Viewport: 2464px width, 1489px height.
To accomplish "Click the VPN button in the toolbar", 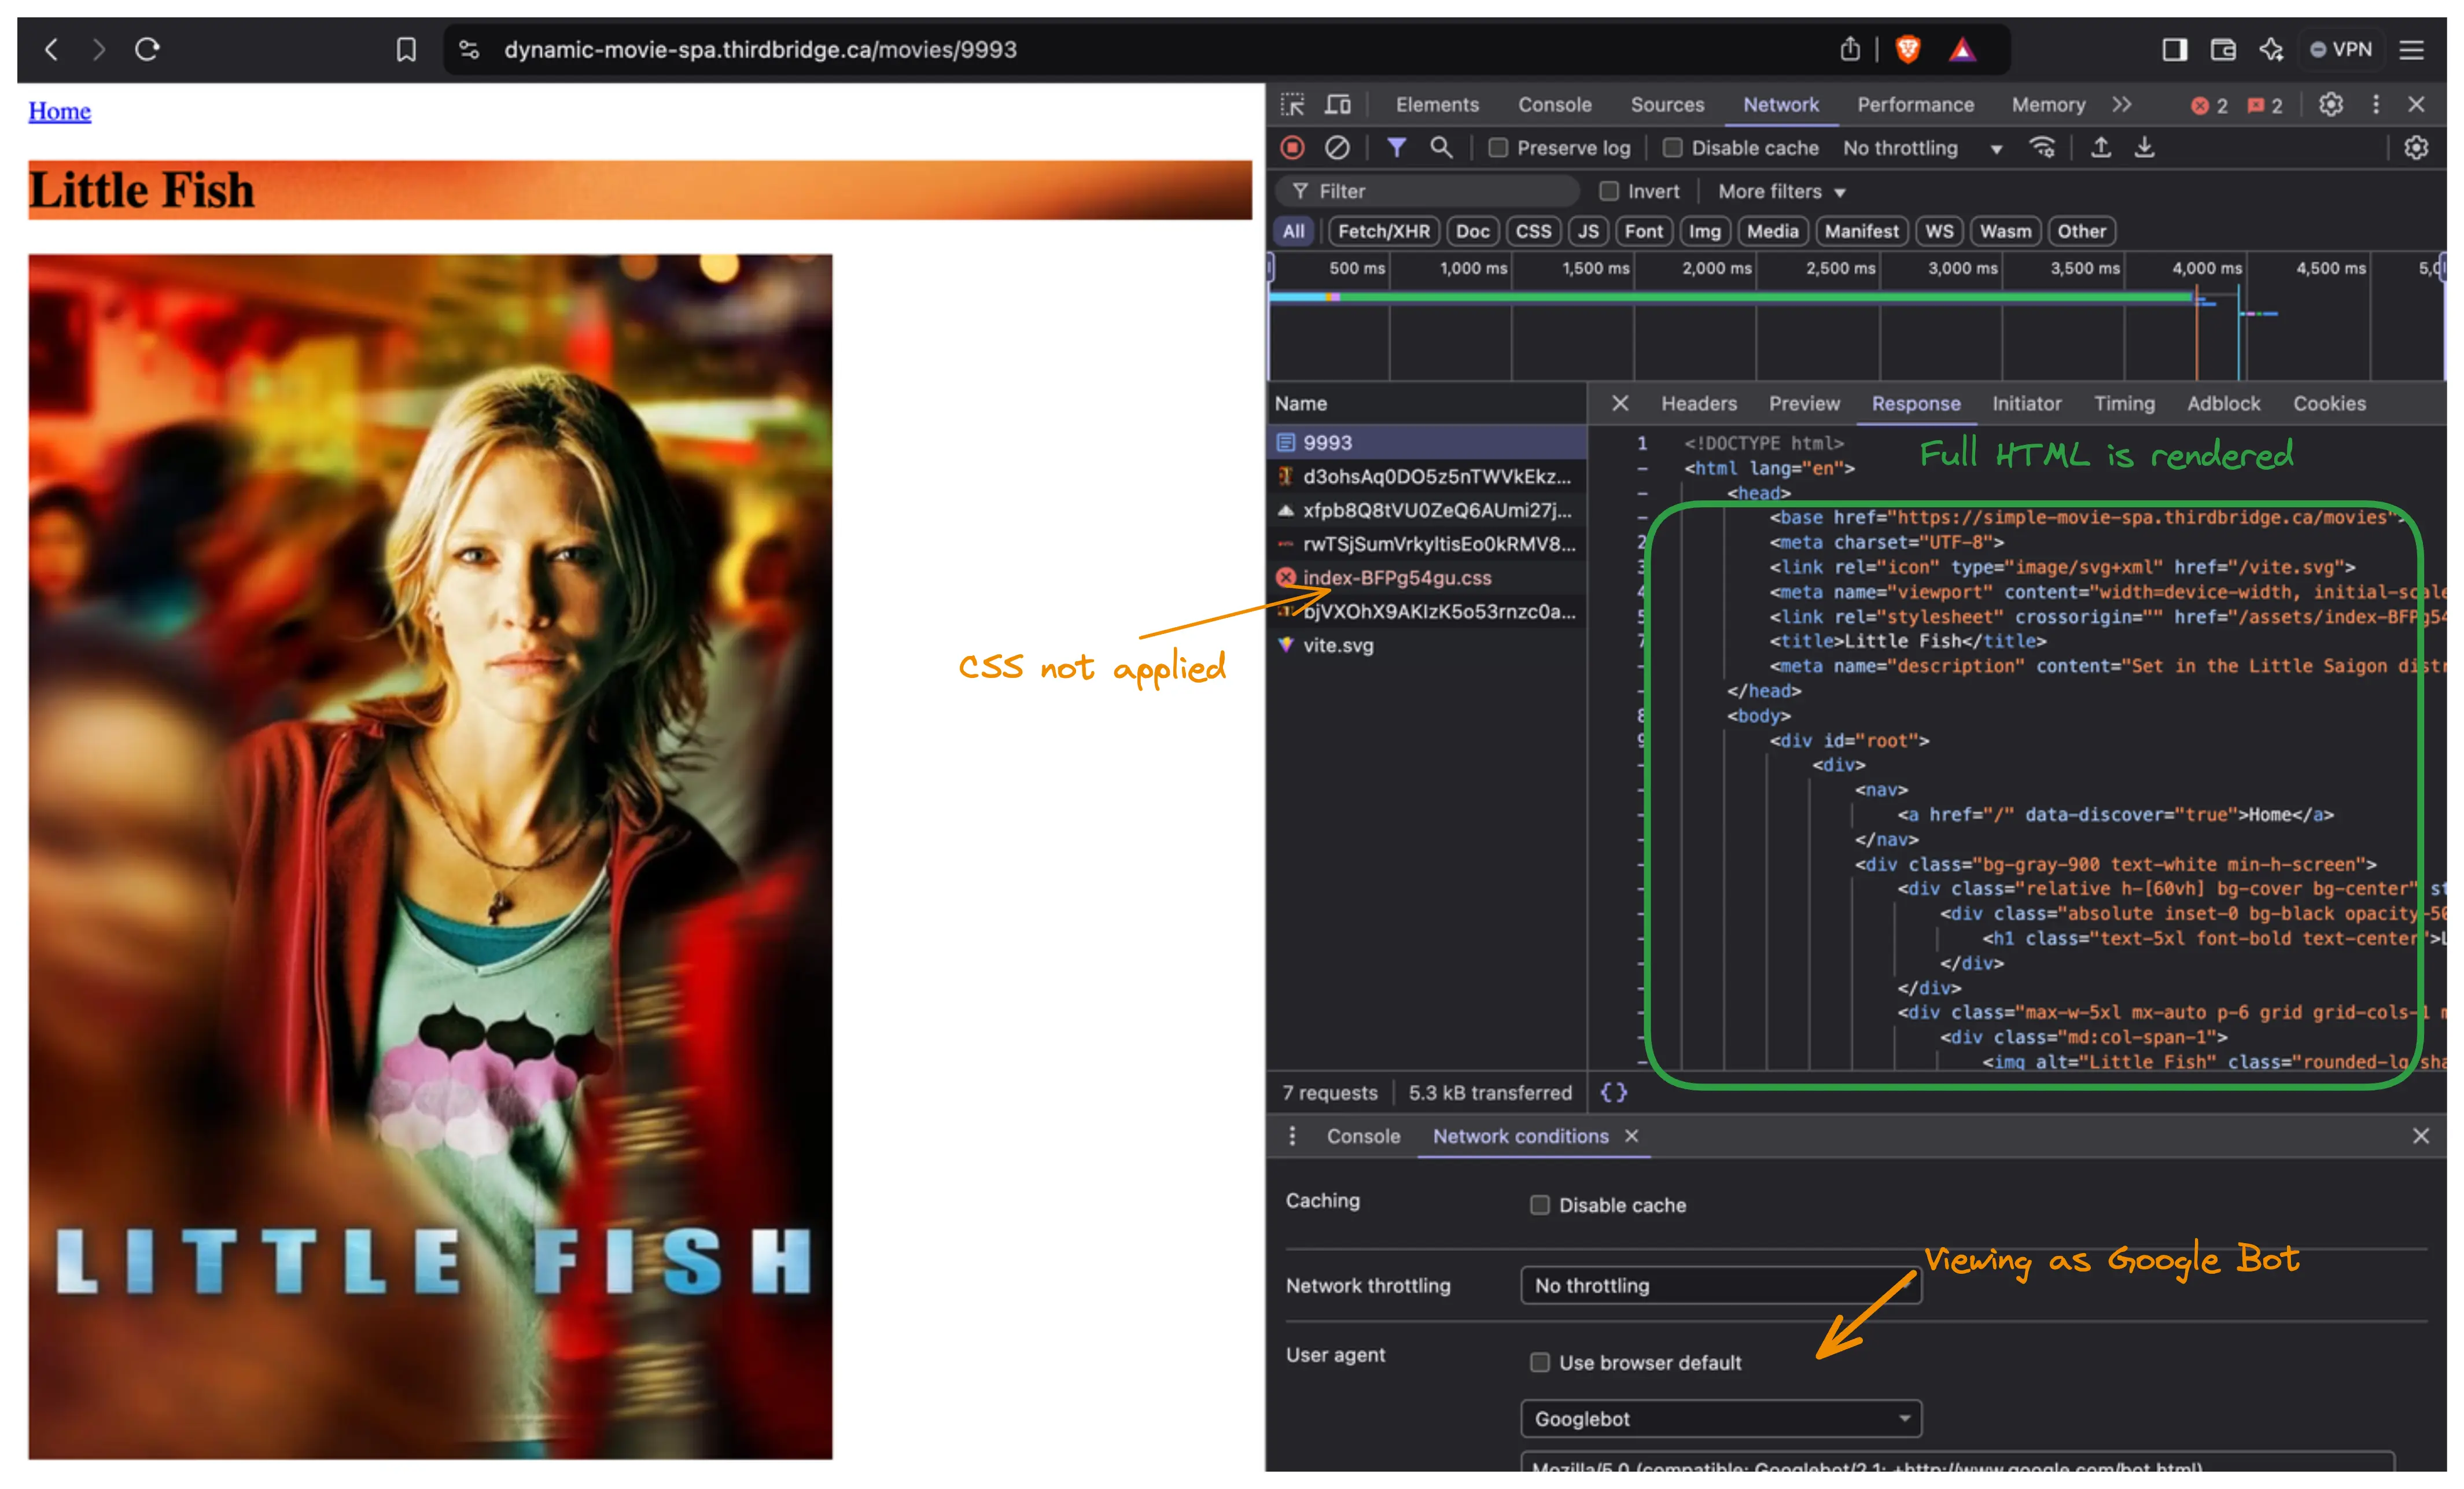I will pos(2340,49).
